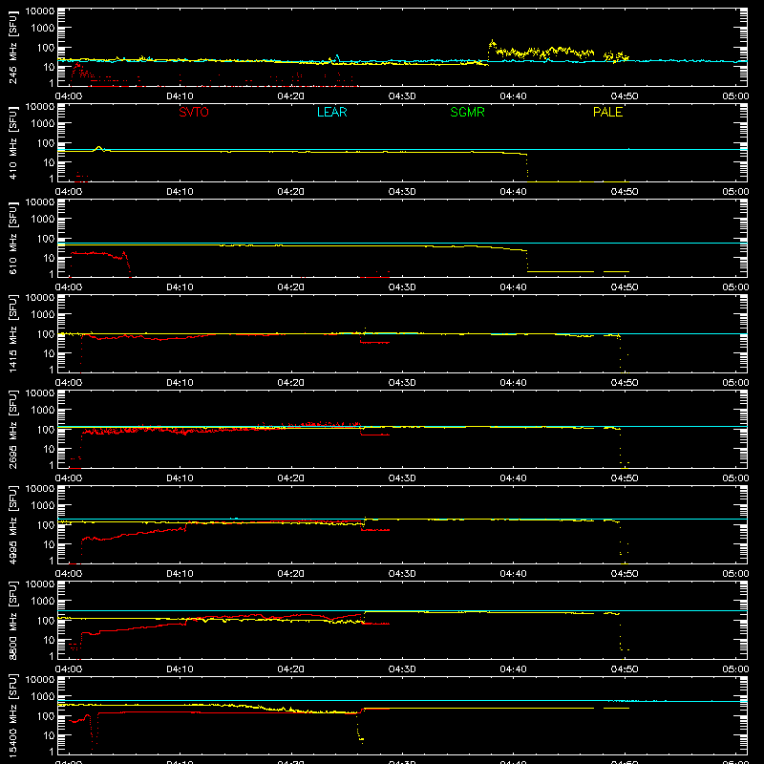Screen dimensions: 764x764
Task: Click 04:20 time label under 4995 MHz panel
Action: click(291, 574)
